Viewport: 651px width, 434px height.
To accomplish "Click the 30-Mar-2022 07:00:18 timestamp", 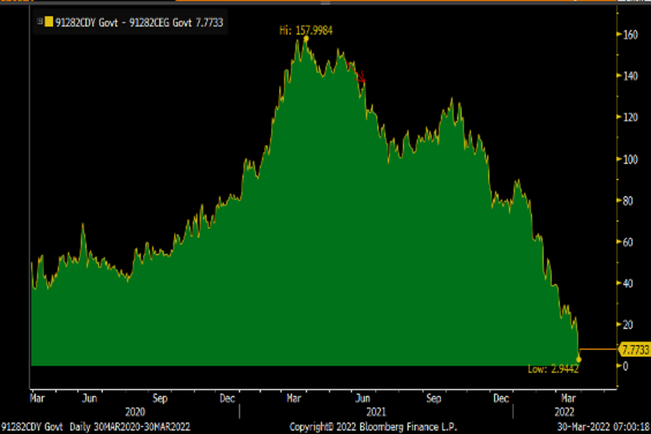I will [x=604, y=427].
